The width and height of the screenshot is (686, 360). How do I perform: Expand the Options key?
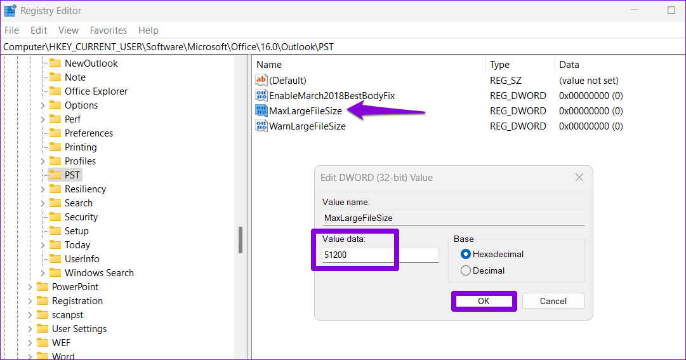click(43, 105)
